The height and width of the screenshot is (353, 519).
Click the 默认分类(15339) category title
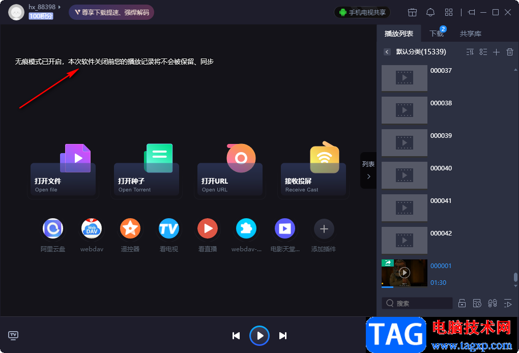(421, 52)
